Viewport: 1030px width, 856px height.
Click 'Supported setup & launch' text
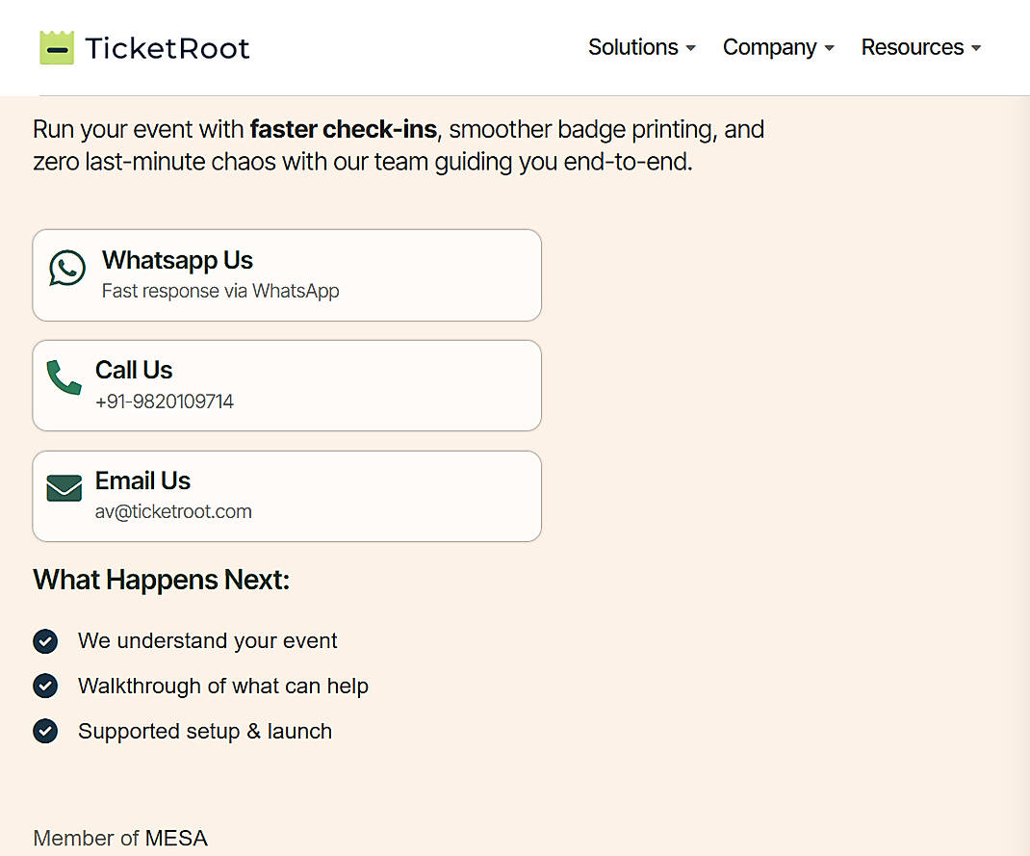click(205, 731)
